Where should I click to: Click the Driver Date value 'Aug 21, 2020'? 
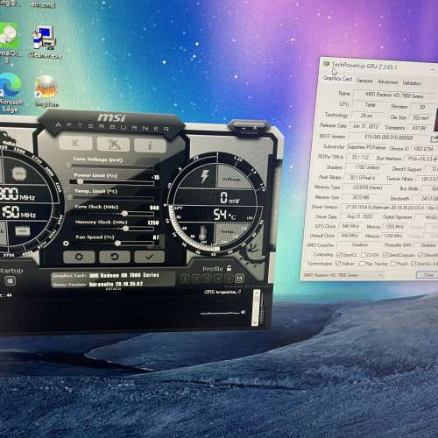[x=359, y=216]
